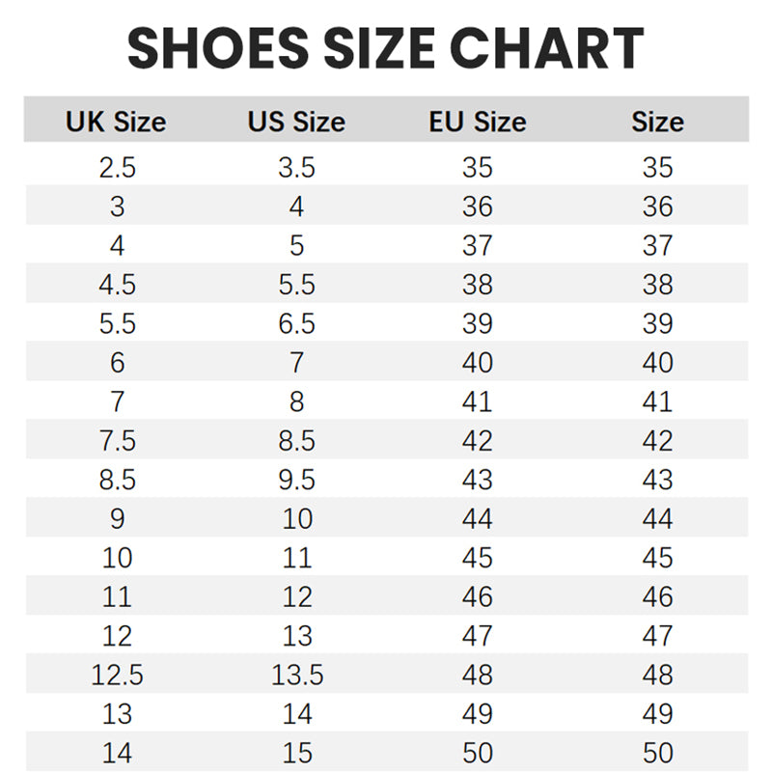Select US size 10 cell
The width and height of the screenshot is (772, 772).
click(x=297, y=519)
